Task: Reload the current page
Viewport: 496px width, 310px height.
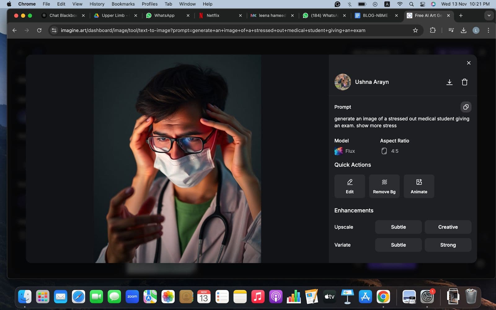Action: pyautogui.click(x=39, y=30)
